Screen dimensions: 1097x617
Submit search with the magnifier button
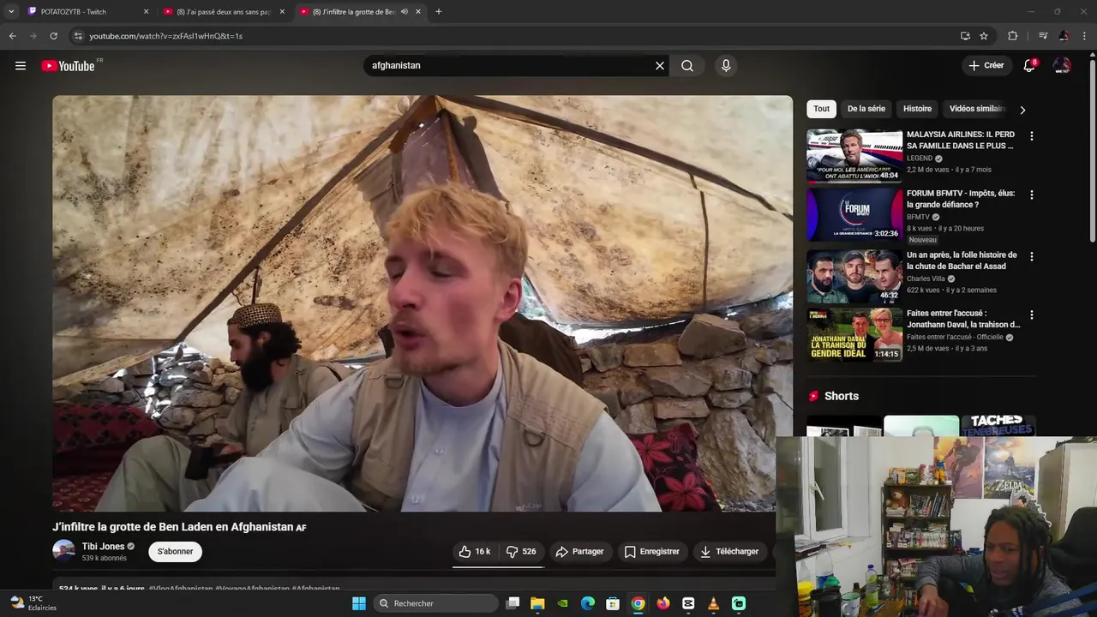(687, 66)
